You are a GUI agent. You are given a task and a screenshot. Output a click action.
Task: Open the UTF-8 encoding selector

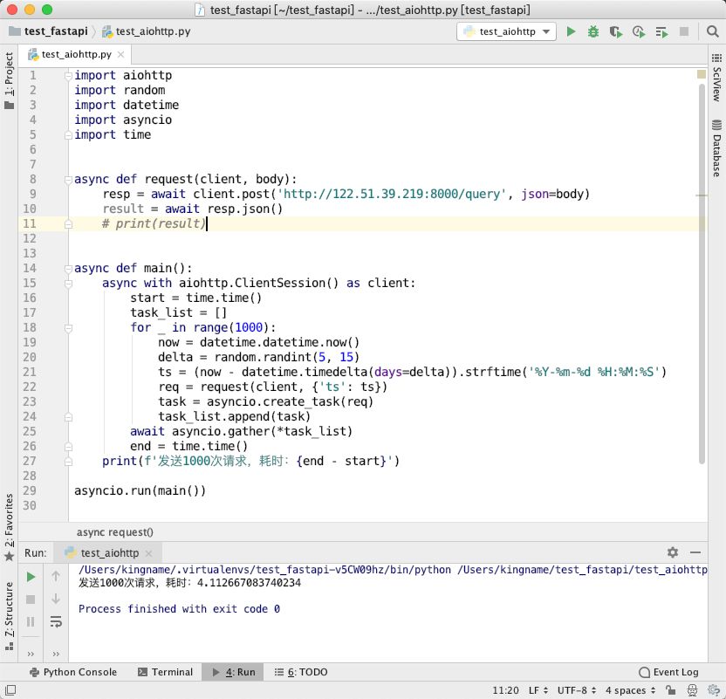tap(577, 690)
